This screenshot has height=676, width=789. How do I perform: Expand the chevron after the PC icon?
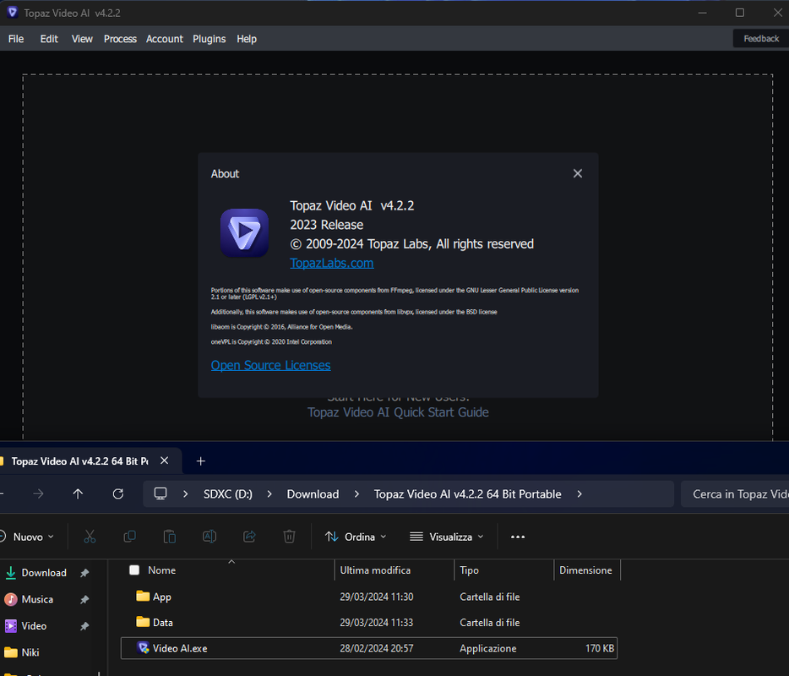coord(186,494)
